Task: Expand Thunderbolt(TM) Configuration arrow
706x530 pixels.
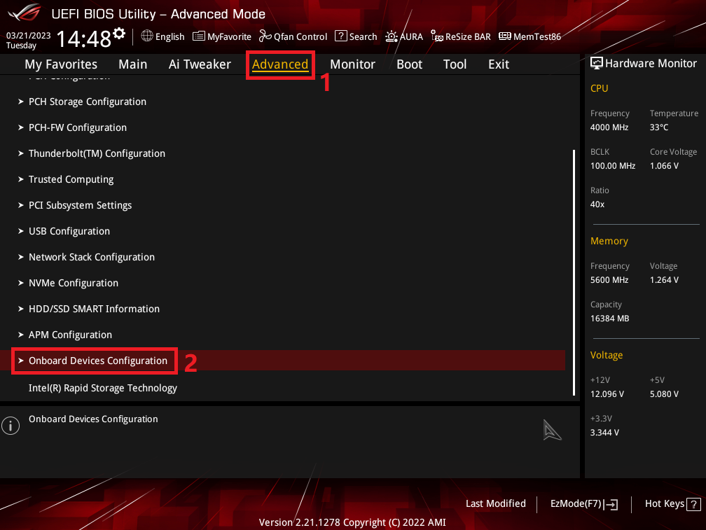Action: coord(21,153)
